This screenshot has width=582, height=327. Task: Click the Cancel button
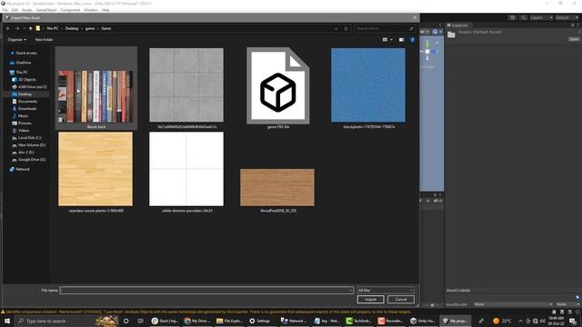pyautogui.click(x=401, y=300)
